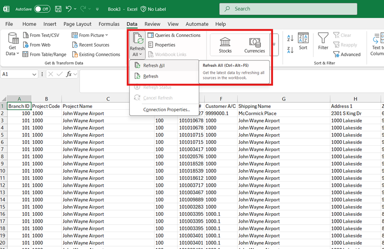
Task: Select column H header
Action: (x=355, y=99)
